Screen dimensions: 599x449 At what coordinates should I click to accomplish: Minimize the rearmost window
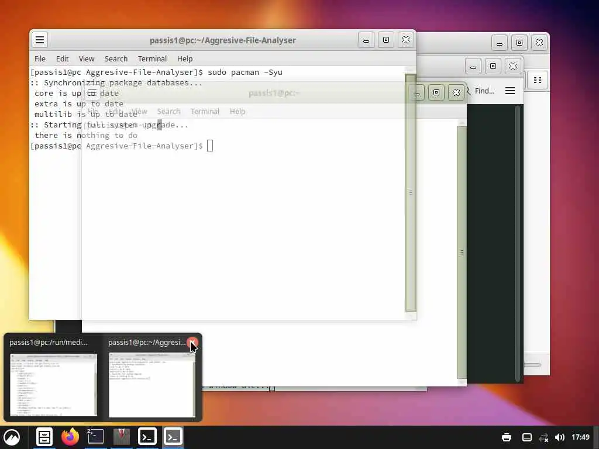coord(500,43)
